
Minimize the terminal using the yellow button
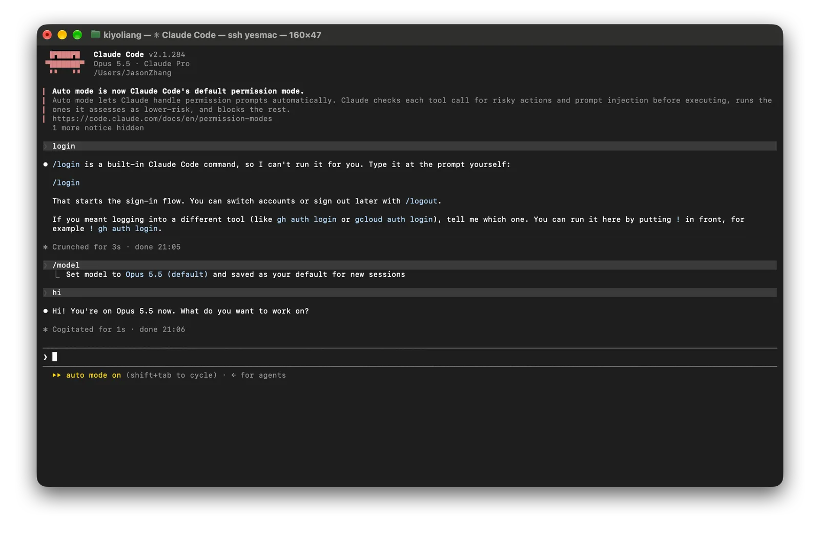(62, 35)
